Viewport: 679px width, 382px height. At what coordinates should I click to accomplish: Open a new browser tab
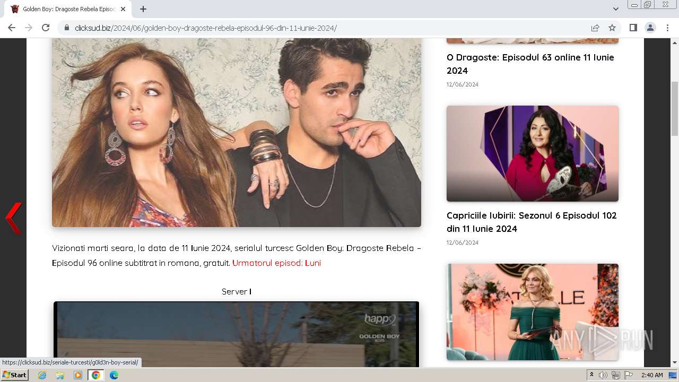[143, 9]
